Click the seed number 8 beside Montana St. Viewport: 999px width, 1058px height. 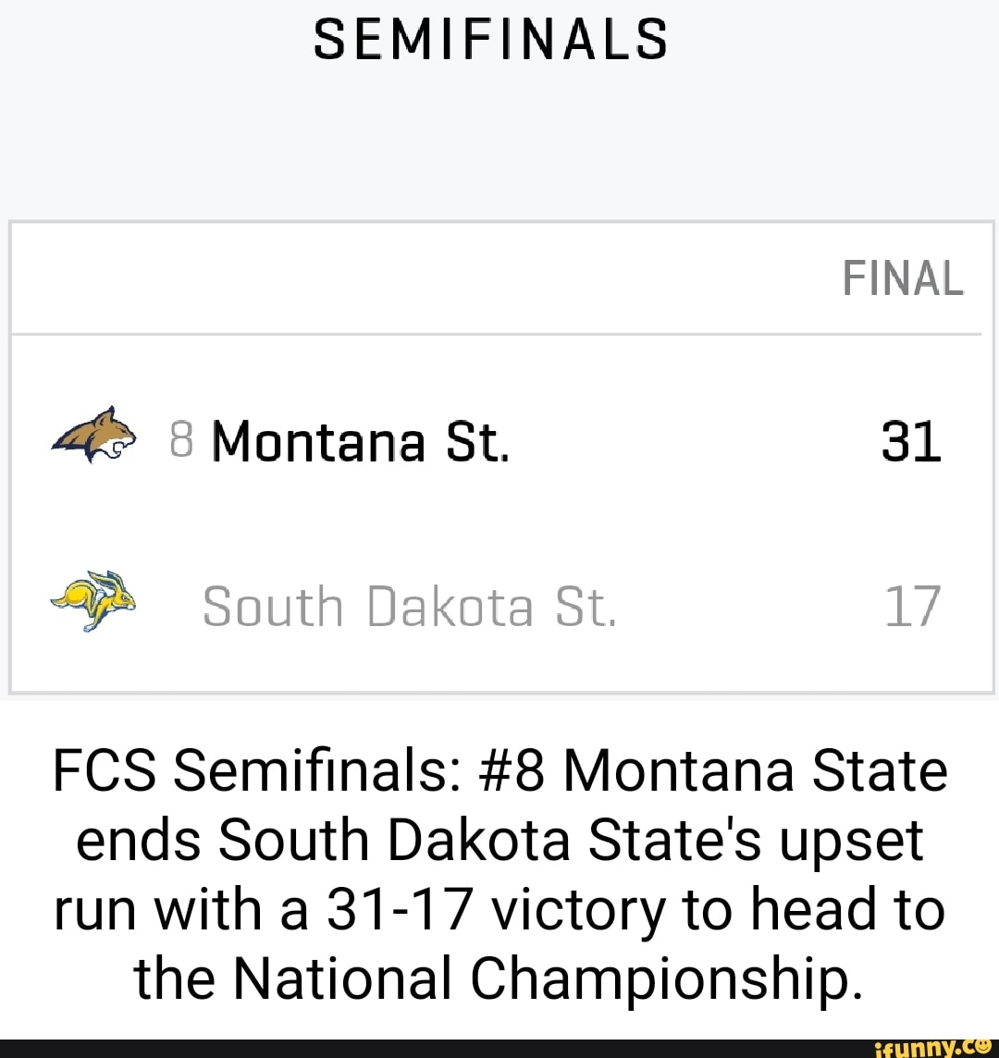coord(181,441)
